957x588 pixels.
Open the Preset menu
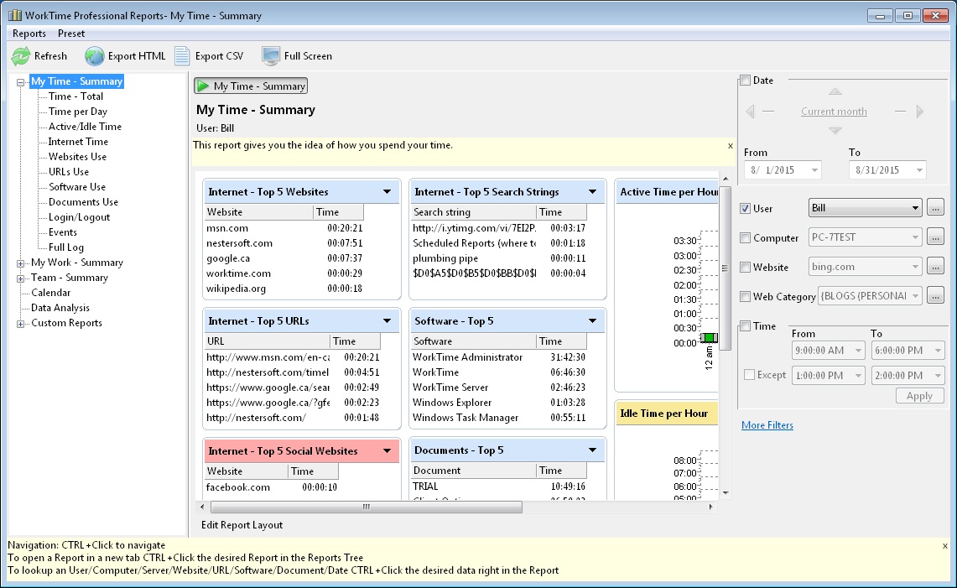tap(71, 34)
